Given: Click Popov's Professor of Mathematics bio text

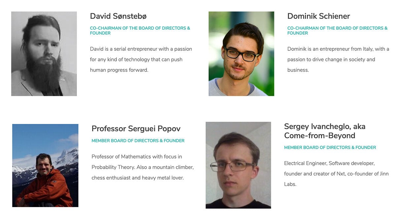Looking at the screenshot, I should [x=143, y=167].
